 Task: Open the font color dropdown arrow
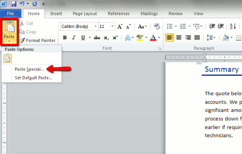click(159, 38)
